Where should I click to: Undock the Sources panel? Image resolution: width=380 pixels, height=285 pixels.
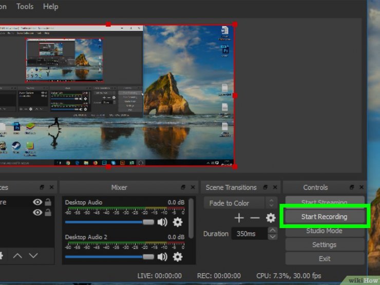pos(42,187)
